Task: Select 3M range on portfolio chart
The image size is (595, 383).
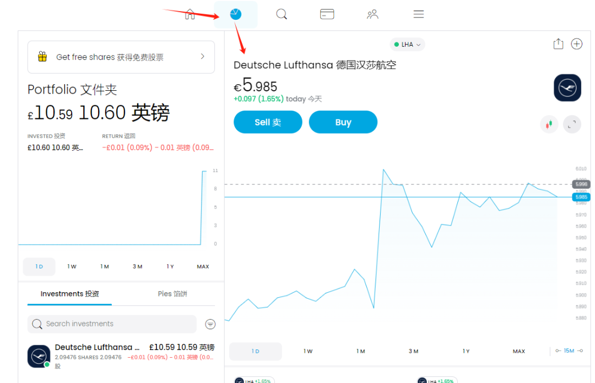Action: pos(137,266)
